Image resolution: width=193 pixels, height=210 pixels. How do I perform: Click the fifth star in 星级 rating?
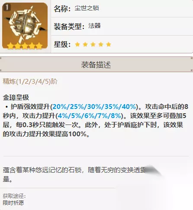[x=109, y=44]
